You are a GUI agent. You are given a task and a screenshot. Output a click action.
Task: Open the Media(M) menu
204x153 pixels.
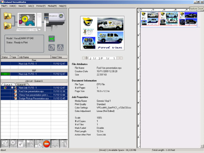pyautogui.click(x=52, y=6)
